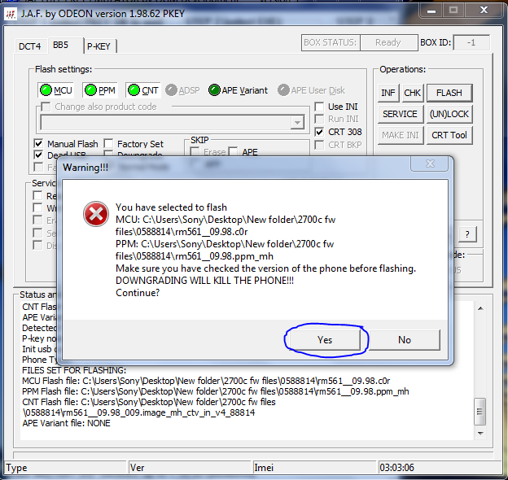Click the question mark help button
The image size is (508, 480).
tap(467, 234)
